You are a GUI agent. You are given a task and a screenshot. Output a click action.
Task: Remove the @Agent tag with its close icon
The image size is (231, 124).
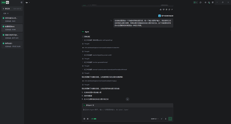(93, 105)
